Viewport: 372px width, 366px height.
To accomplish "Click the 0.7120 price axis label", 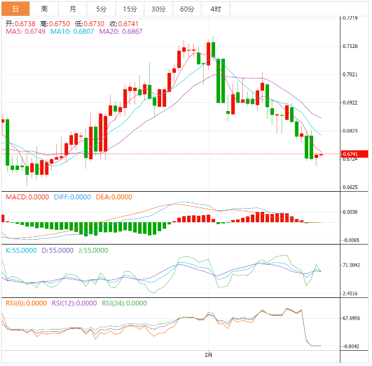I will [350, 46].
